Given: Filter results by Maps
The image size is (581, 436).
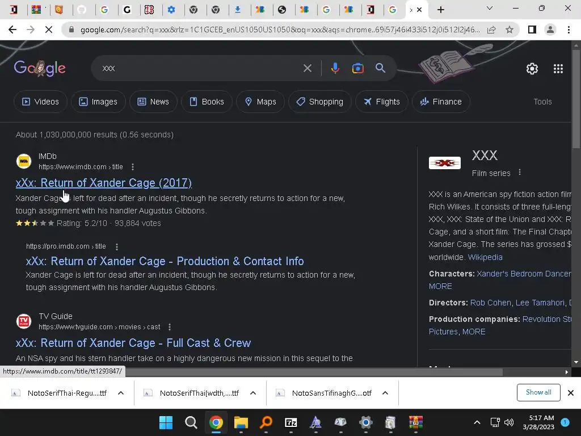Looking at the screenshot, I should pos(260,102).
